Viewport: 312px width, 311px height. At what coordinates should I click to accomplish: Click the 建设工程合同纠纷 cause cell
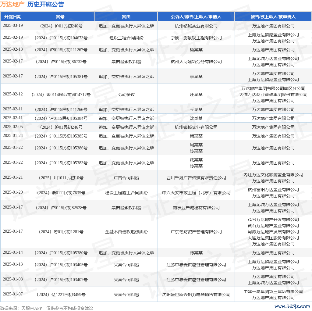[x=126, y=38]
